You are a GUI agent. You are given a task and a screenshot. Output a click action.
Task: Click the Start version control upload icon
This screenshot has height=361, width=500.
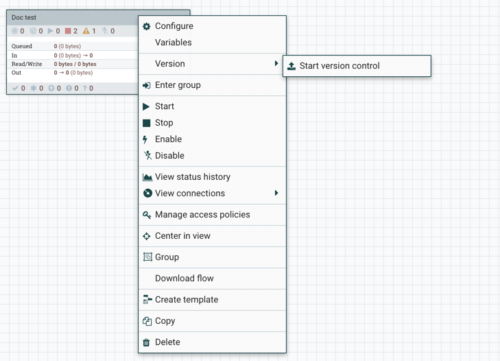tap(291, 66)
